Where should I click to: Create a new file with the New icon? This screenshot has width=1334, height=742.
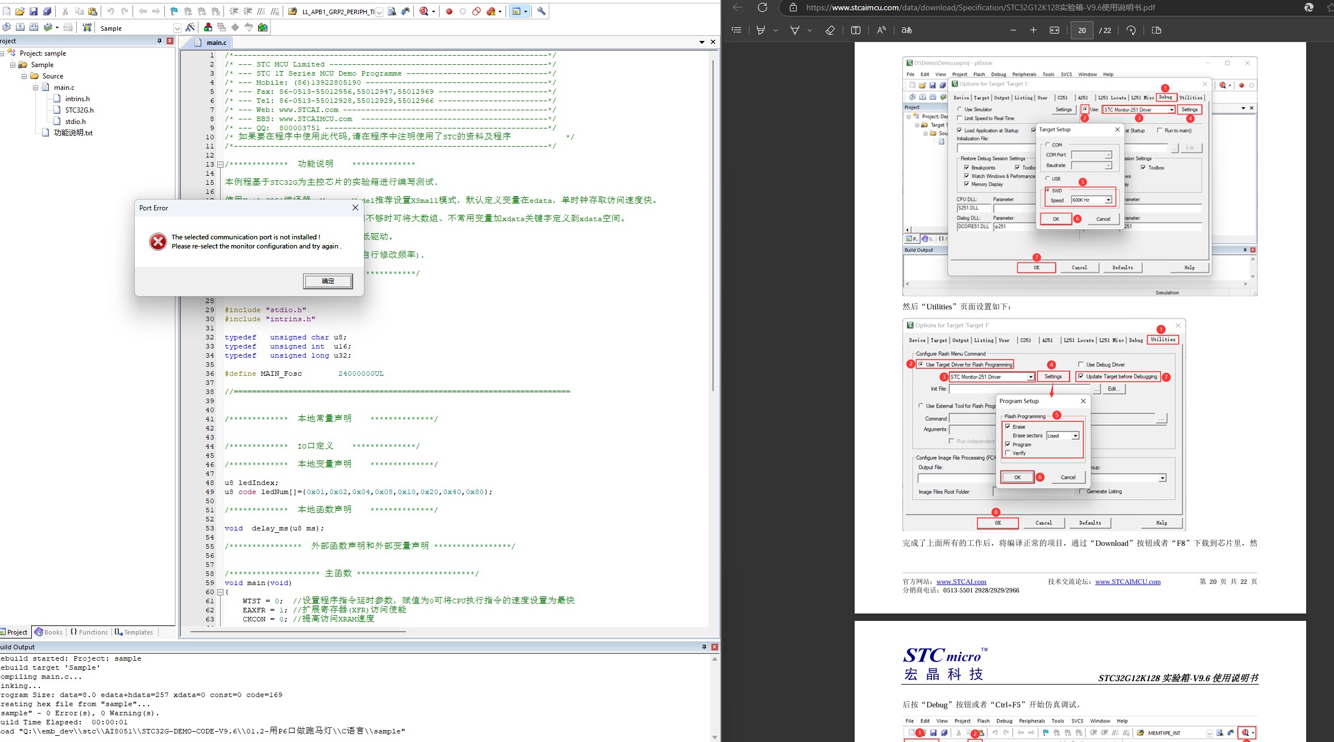6,11
